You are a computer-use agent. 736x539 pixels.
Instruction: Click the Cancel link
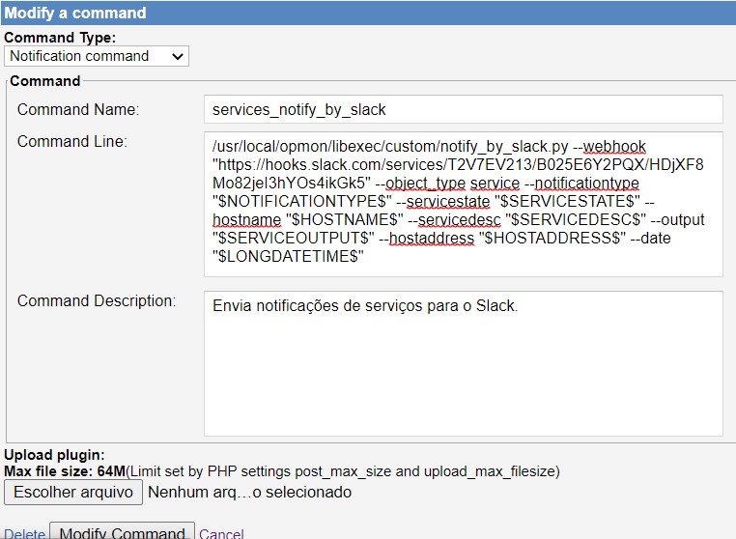pyautogui.click(x=221, y=533)
